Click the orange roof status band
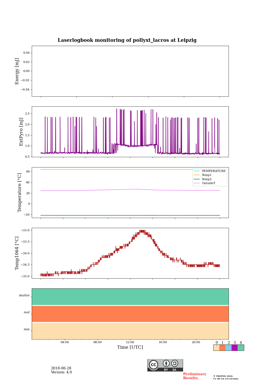254x381 pixels. coord(130,314)
